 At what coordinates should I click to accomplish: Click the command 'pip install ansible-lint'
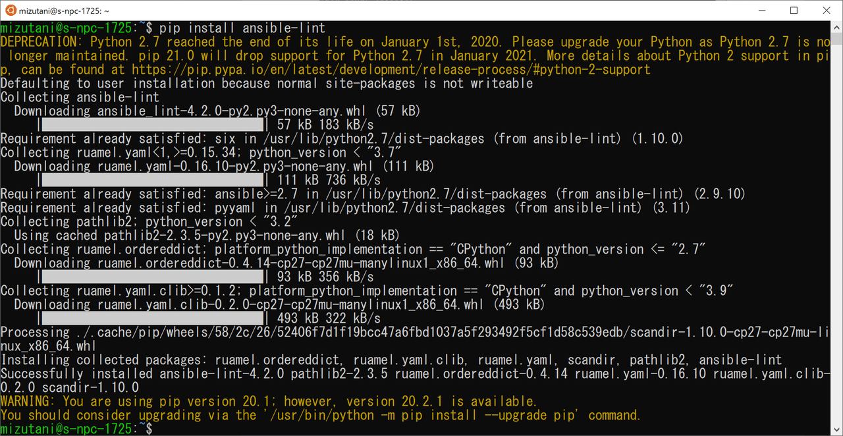[243, 28]
